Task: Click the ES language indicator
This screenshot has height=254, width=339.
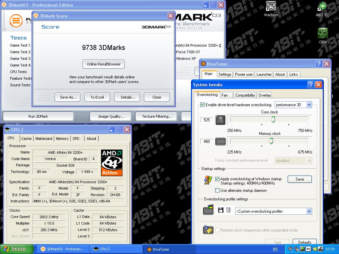Action: pos(275,249)
